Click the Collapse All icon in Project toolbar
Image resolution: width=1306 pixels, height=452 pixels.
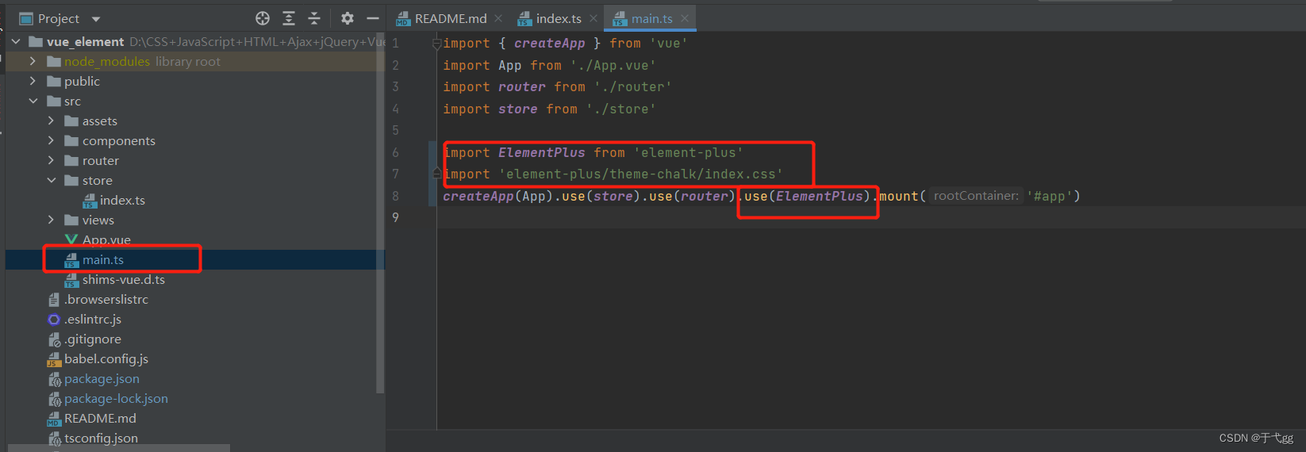click(x=314, y=18)
